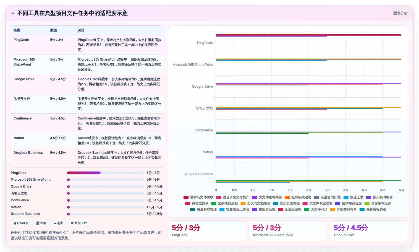The height and width of the screenshot is (252, 419).
Task: Click the footnote text starting with 评分用于帮助读者理解
Action: coord(86,235)
